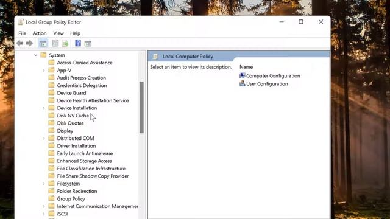390x219 pixels.
Task: Open the Help menu
Action: pos(75,33)
